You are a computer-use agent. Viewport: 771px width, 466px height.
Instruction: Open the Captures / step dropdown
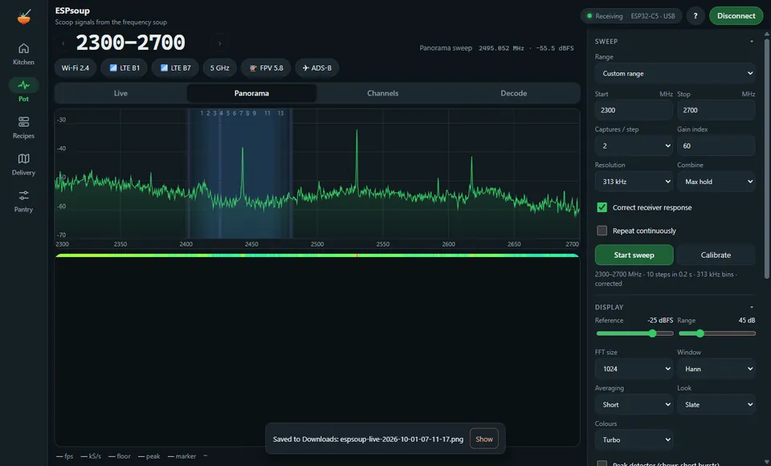coord(634,145)
